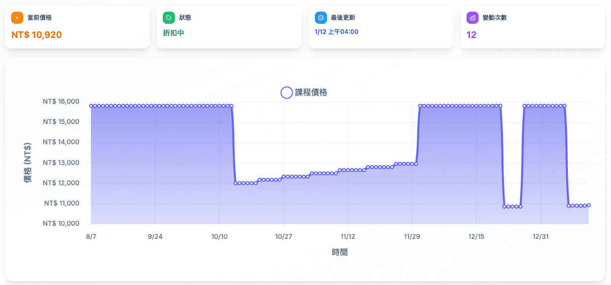This screenshot has width=611, height=285.
Task: Click the 12/31 x-axis date label
Action: (541, 237)
